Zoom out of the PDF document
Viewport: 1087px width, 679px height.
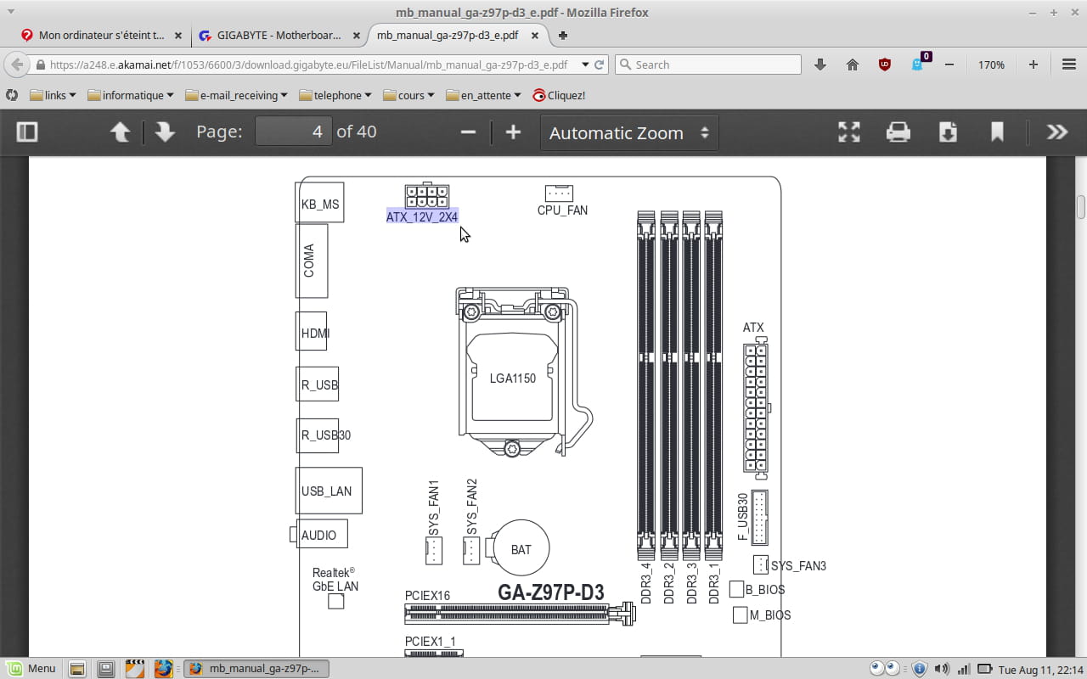pyautogui.click(x=468, y=132)
